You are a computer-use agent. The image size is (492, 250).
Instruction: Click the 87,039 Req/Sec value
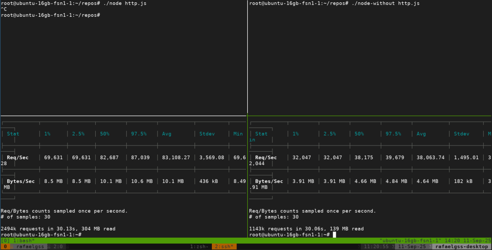(140, 157)
